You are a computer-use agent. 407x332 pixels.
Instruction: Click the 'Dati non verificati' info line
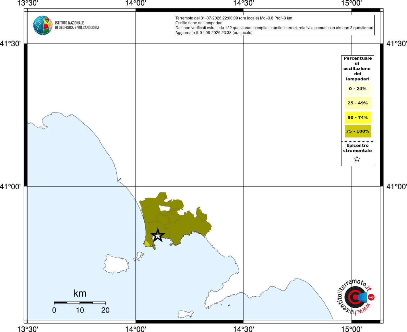[275, 28]
